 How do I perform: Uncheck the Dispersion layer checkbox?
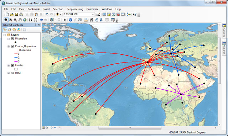pyautogui.click(x=12, y=39)
